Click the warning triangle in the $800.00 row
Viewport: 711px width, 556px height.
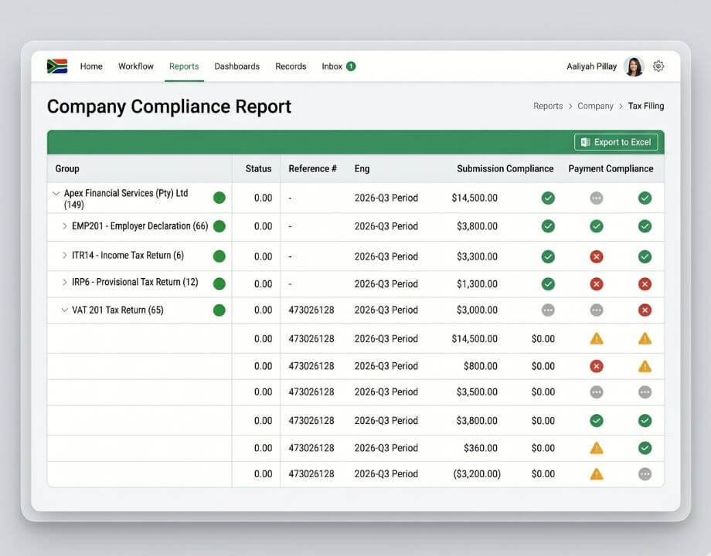645,366
